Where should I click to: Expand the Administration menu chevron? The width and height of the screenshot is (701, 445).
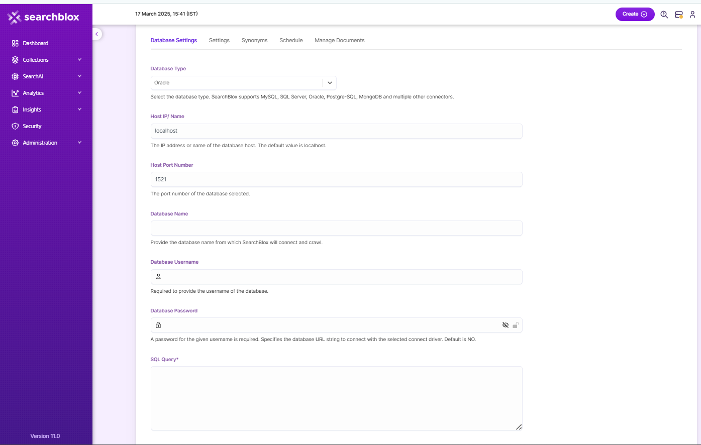79,143
